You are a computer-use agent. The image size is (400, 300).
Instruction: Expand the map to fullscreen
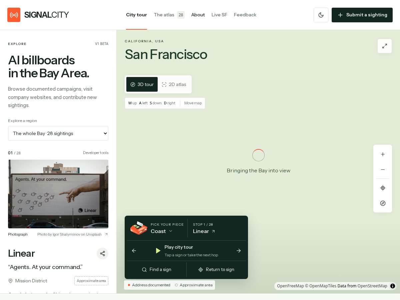[x=385, y=46]
